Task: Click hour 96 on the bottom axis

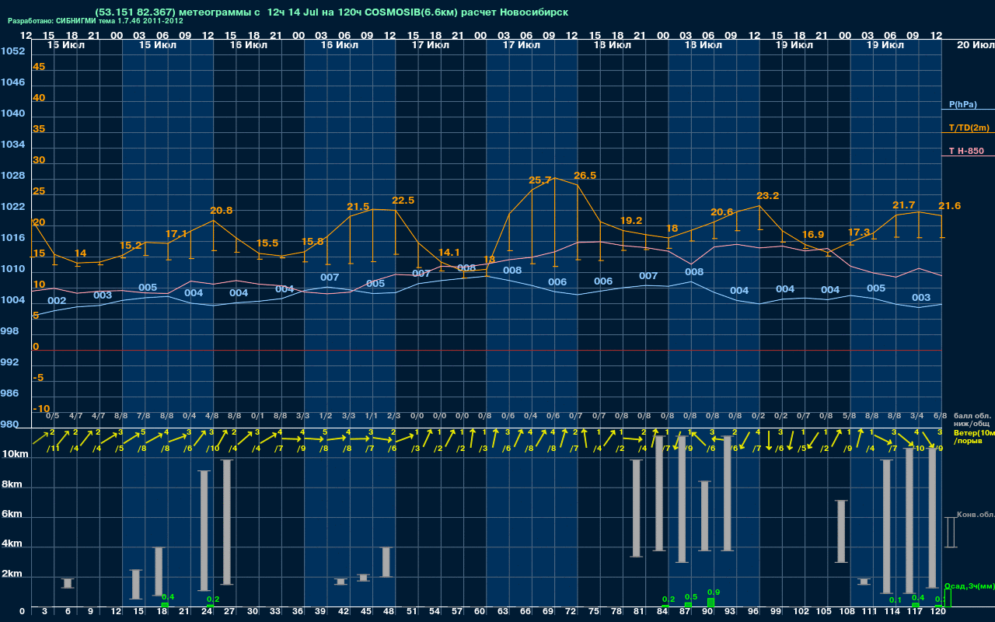Action: 753,612
